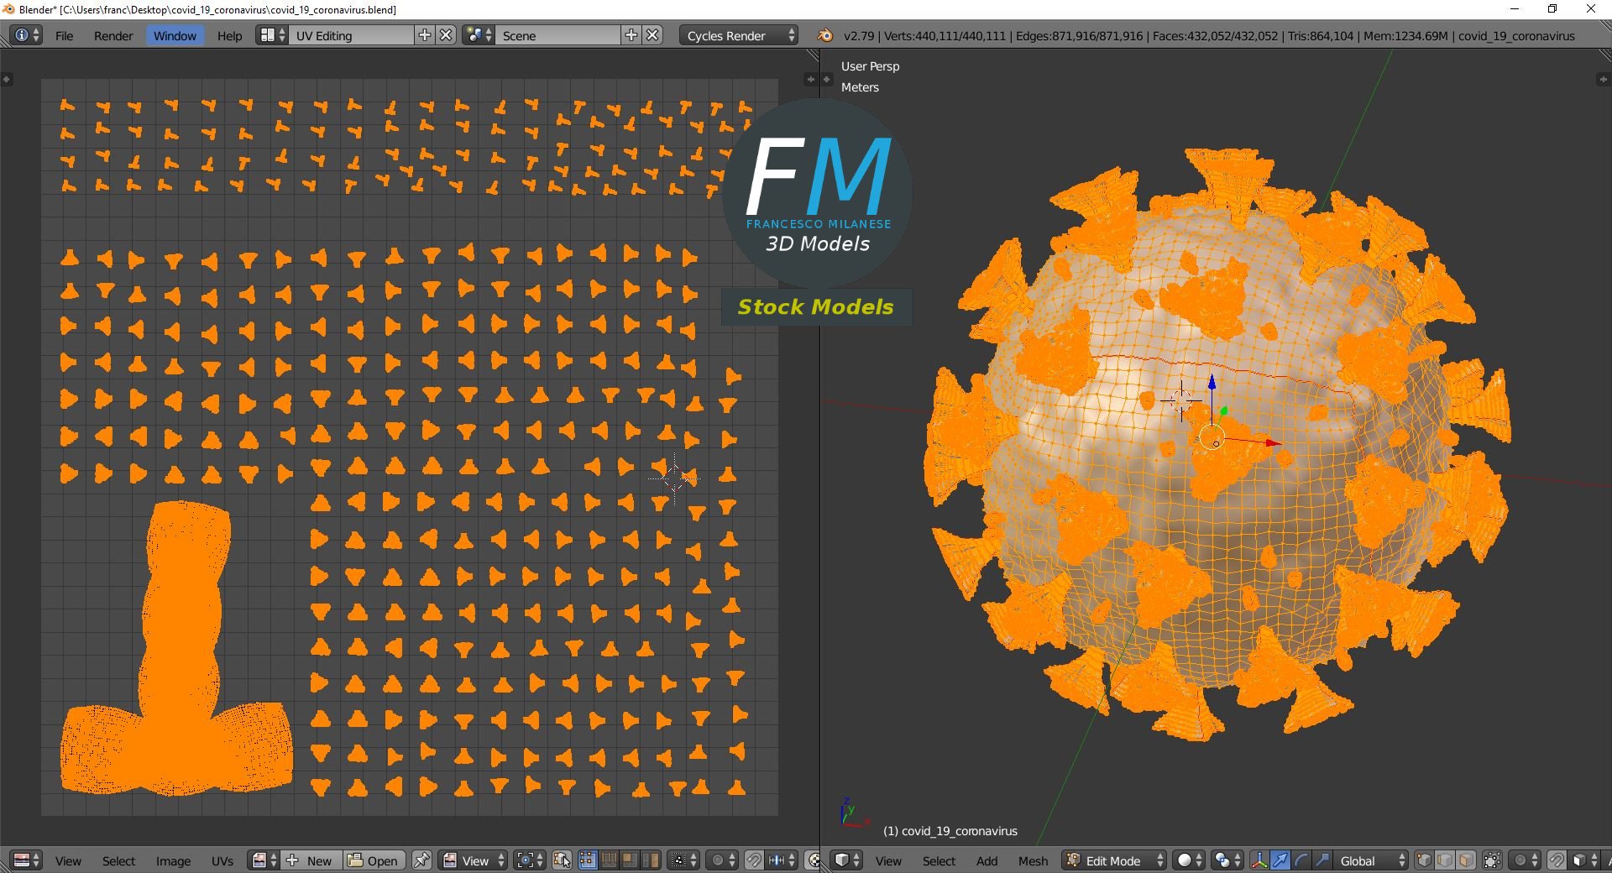Open the 3D viewport View menu
The height and width of the screenshot is (873, 1612).
coord(888,860)
